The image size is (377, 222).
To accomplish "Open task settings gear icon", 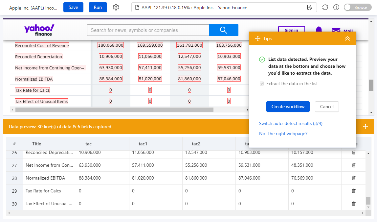I will tap(116, 7).
